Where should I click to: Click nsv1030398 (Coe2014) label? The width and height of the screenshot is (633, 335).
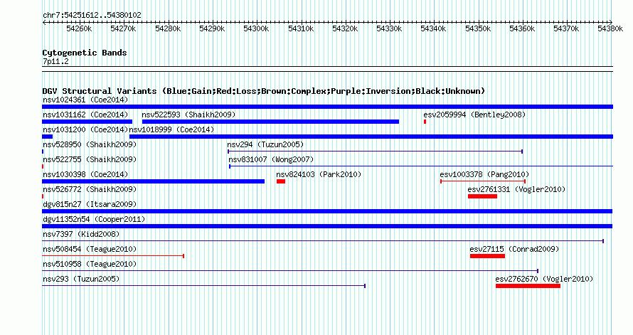coord(85,174)
